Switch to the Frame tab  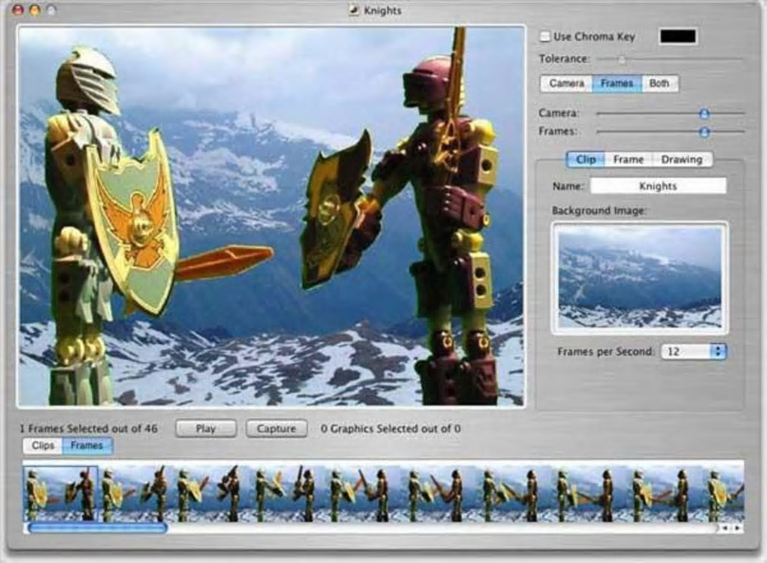(628, 160)
